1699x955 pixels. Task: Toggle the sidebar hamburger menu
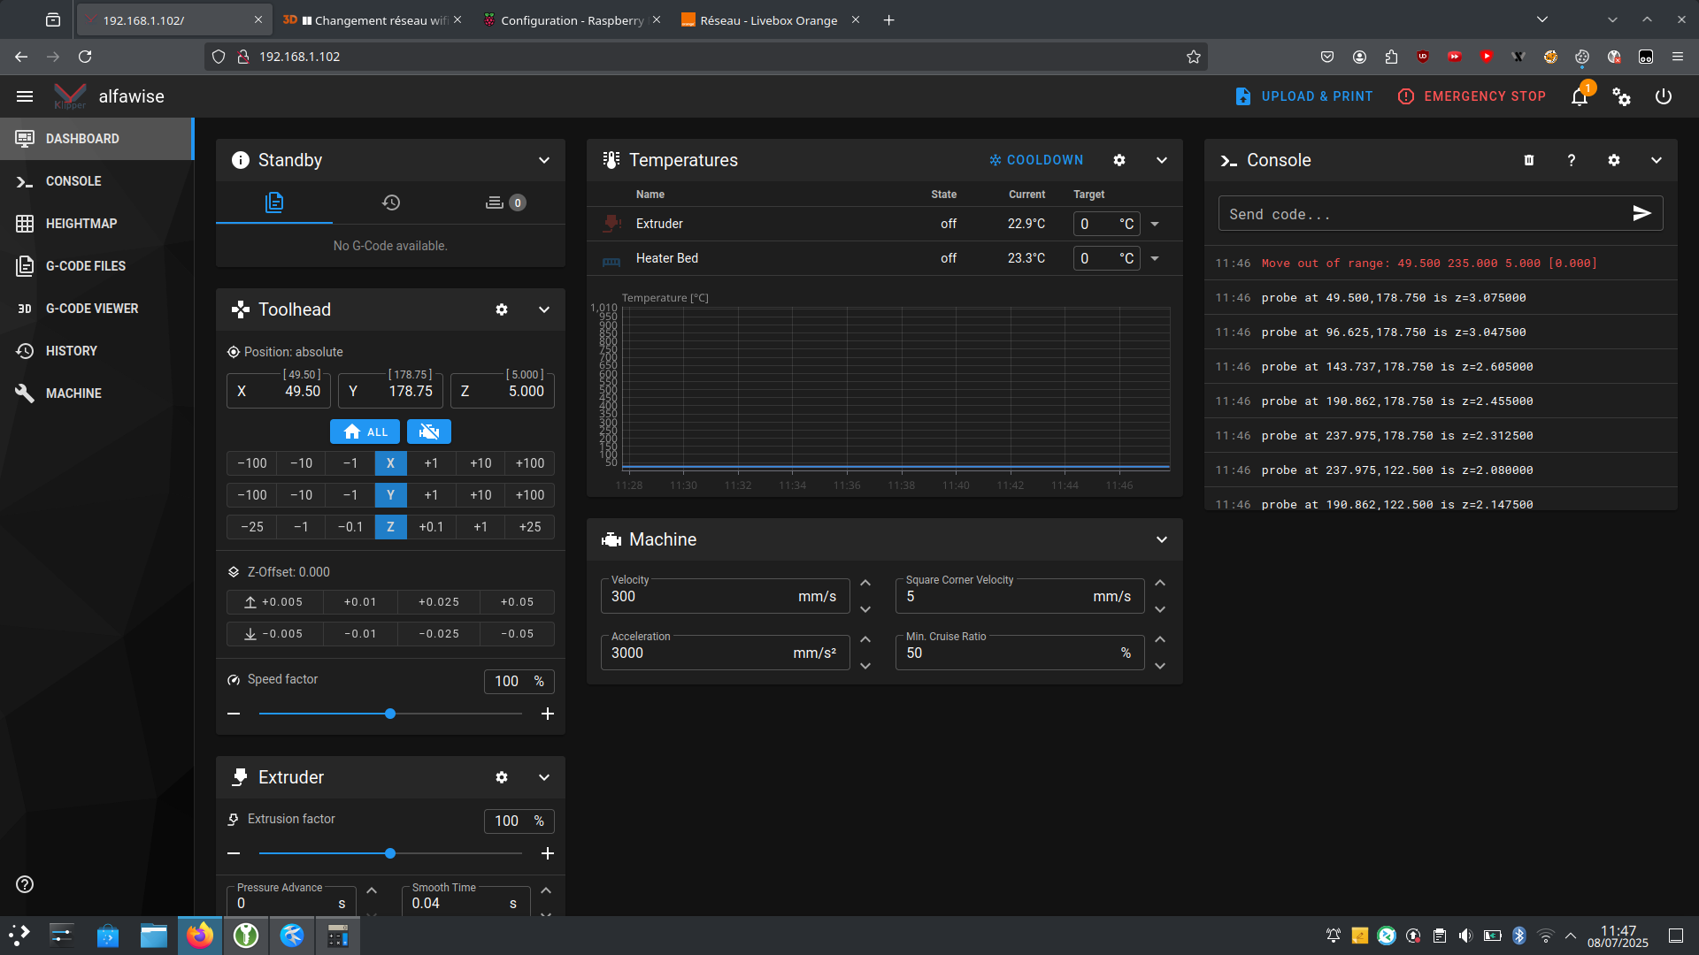tap(25, 96)
